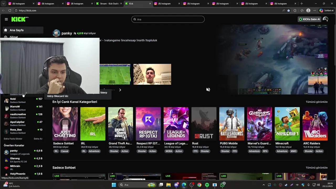Click the green KICK logo
The width and height of the screenshot is (336, 189).
[x=20, y=19]
